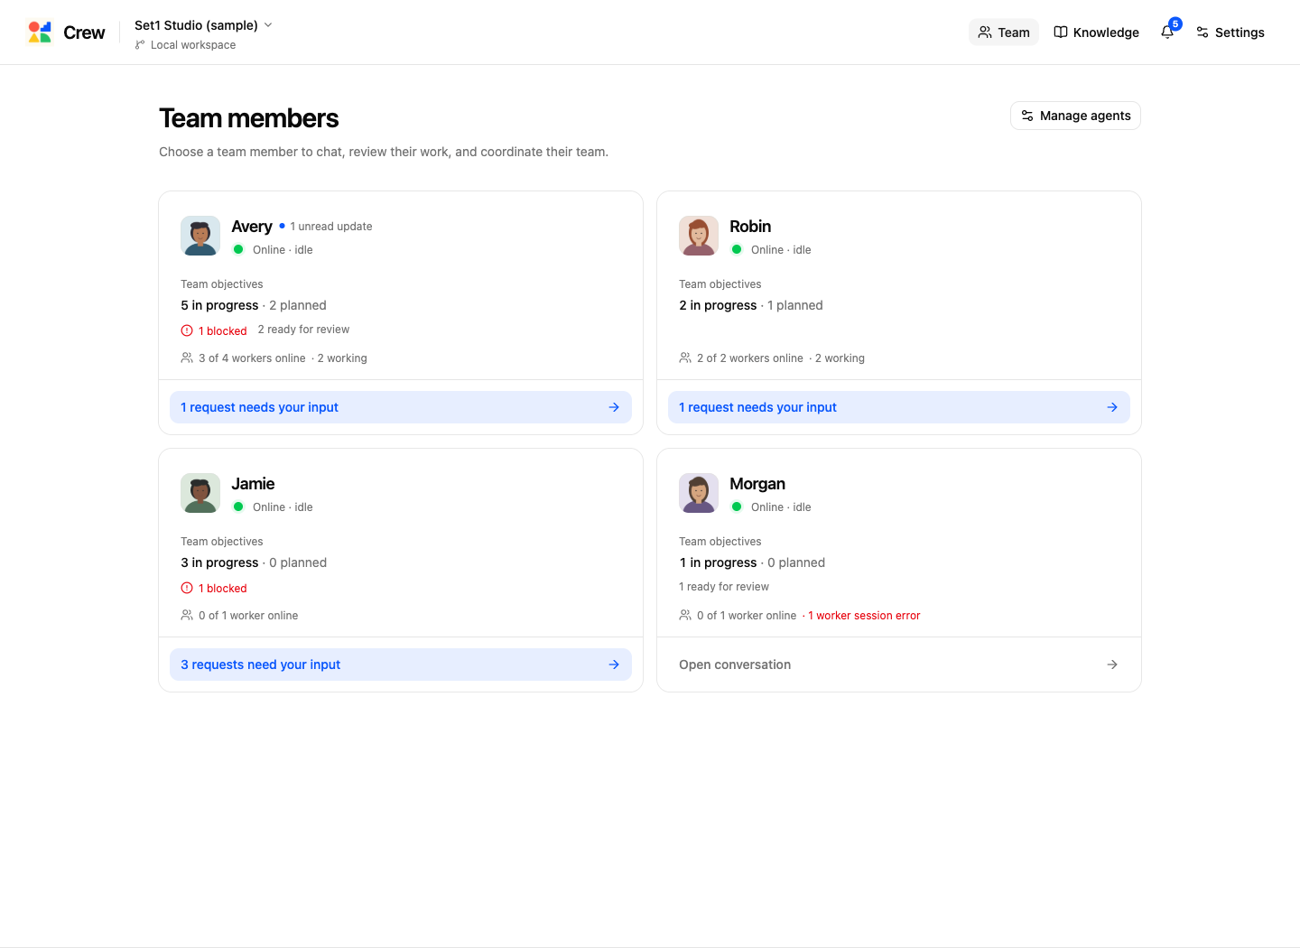Screen dimensions: 1300x948
Task: Click the arrow next to Open conversation
Action: tap(1112, 665)
